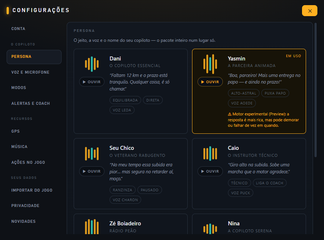The height and width of the screenshot is (240, 324).
Task: Open the Conta settings section
Action: click(18, 29)
